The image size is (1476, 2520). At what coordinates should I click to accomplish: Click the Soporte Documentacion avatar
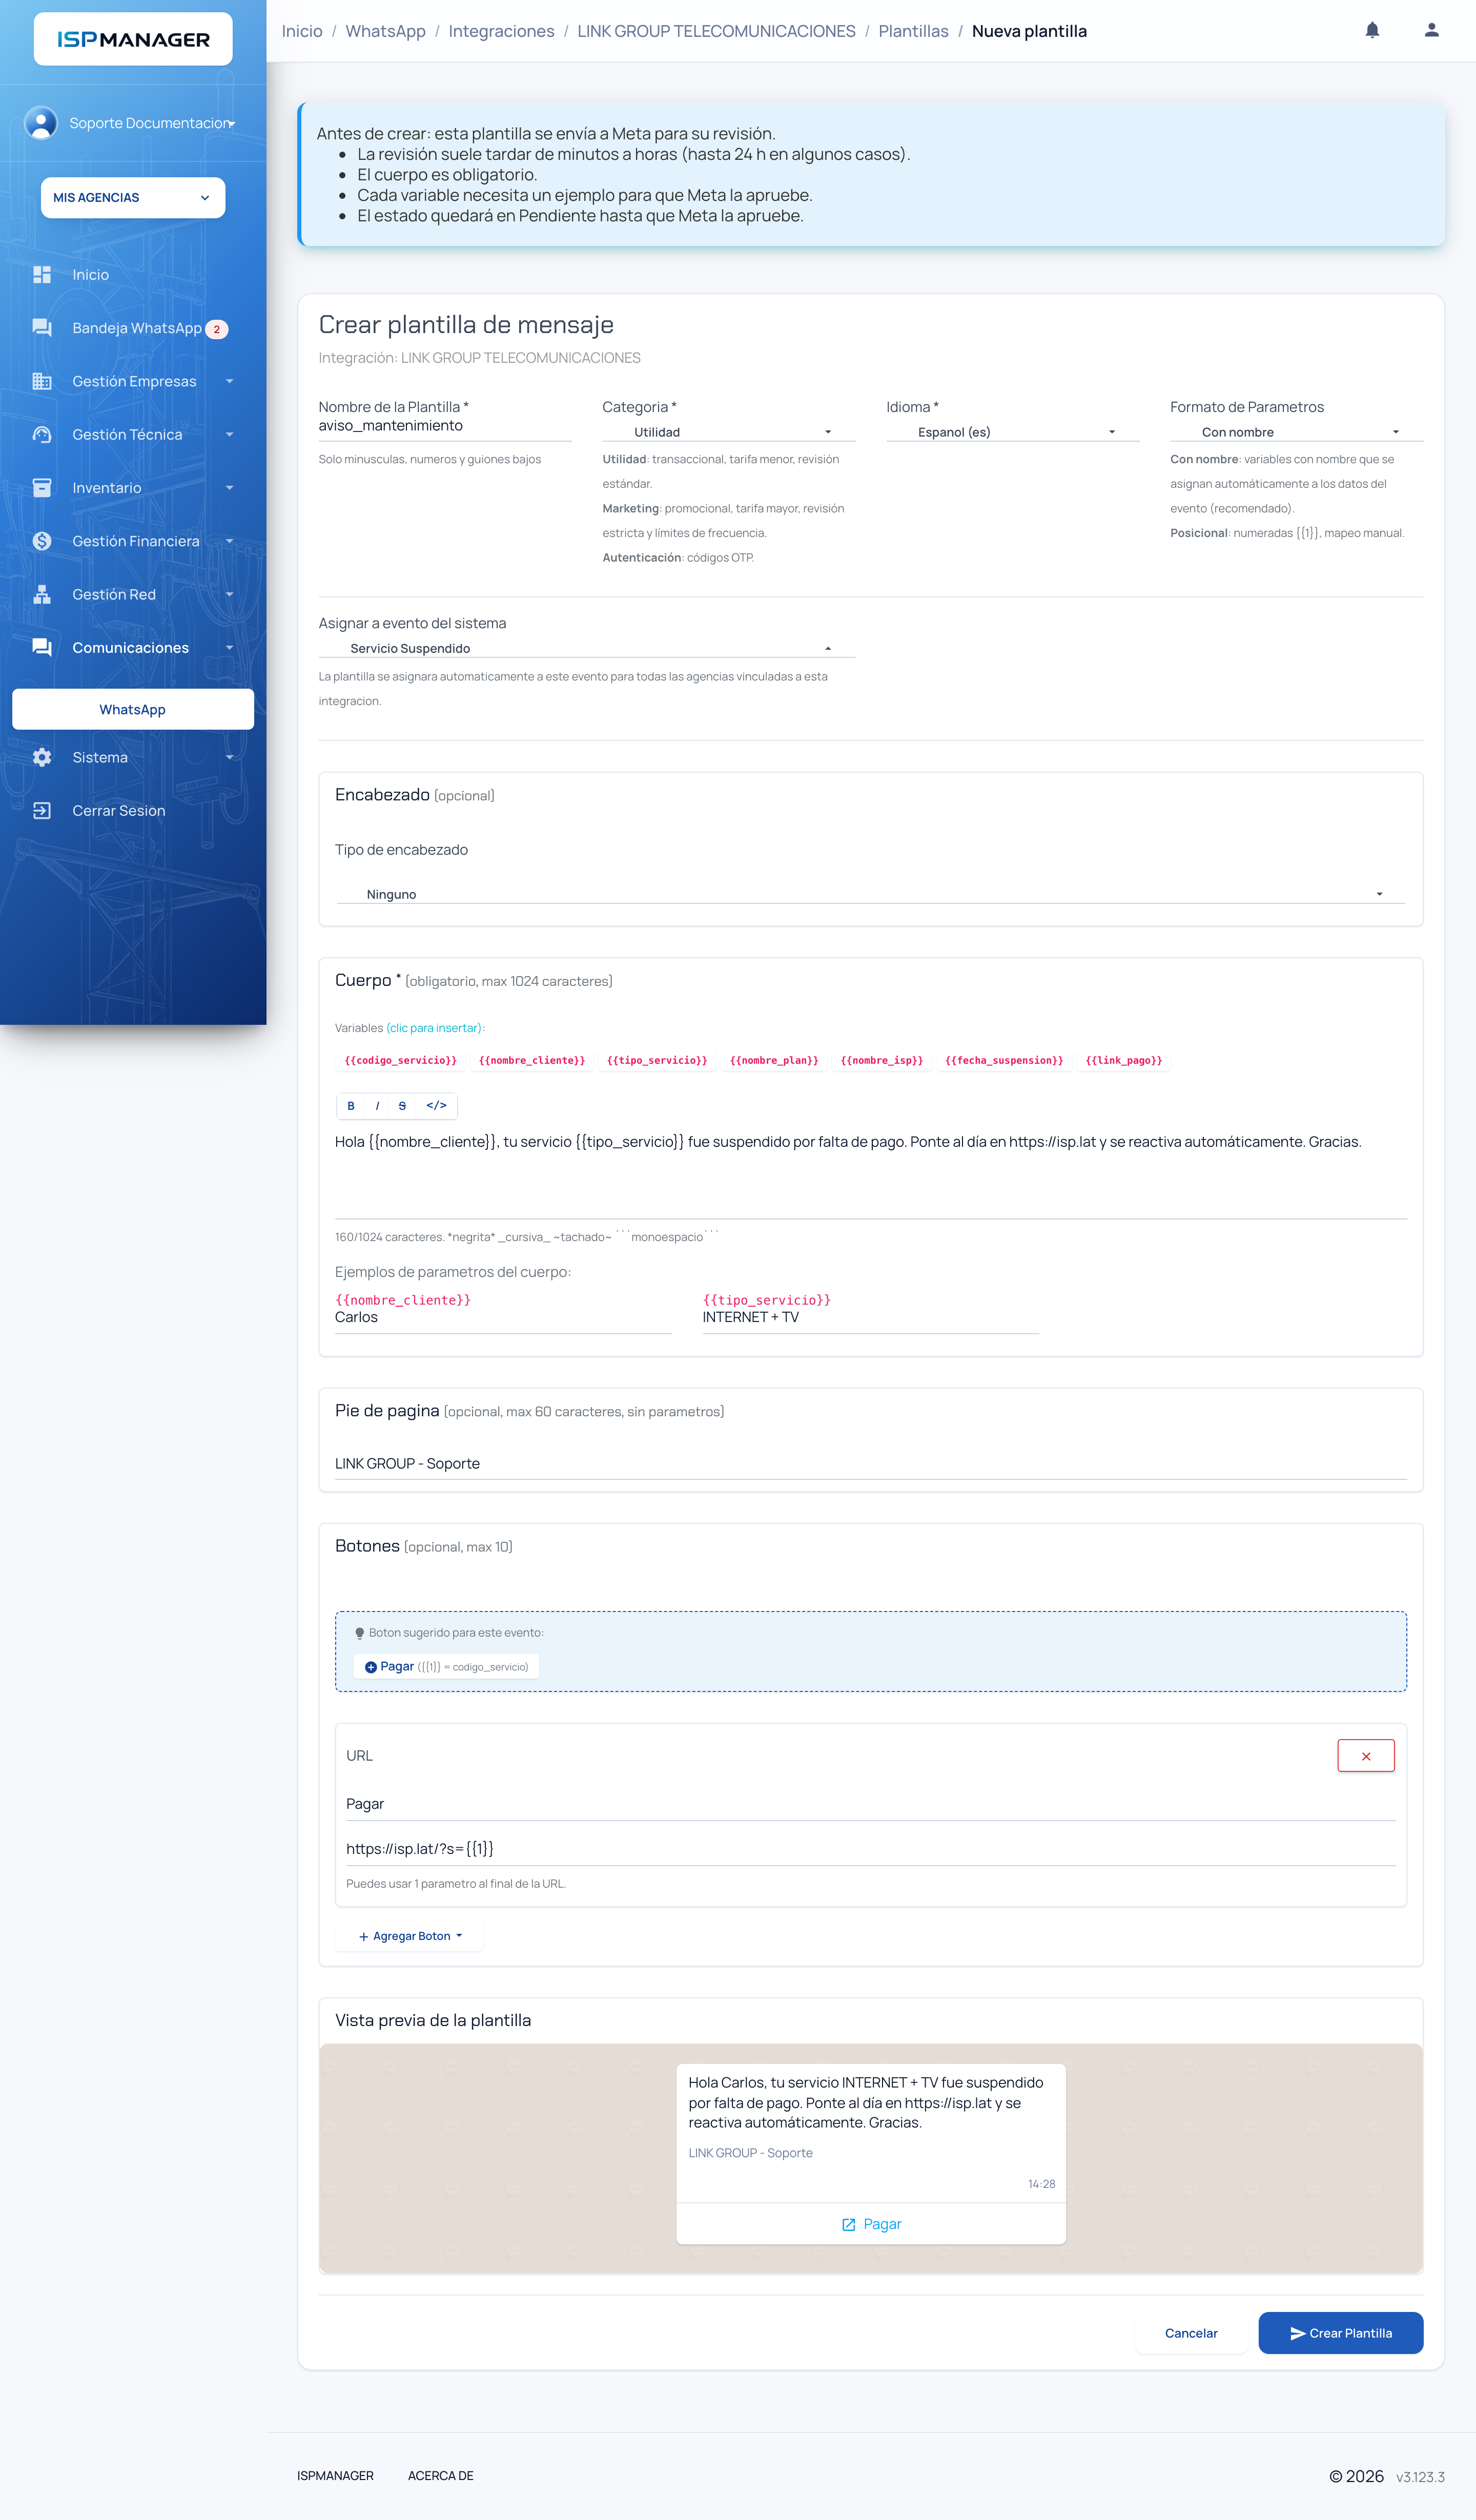coord(41,123)
